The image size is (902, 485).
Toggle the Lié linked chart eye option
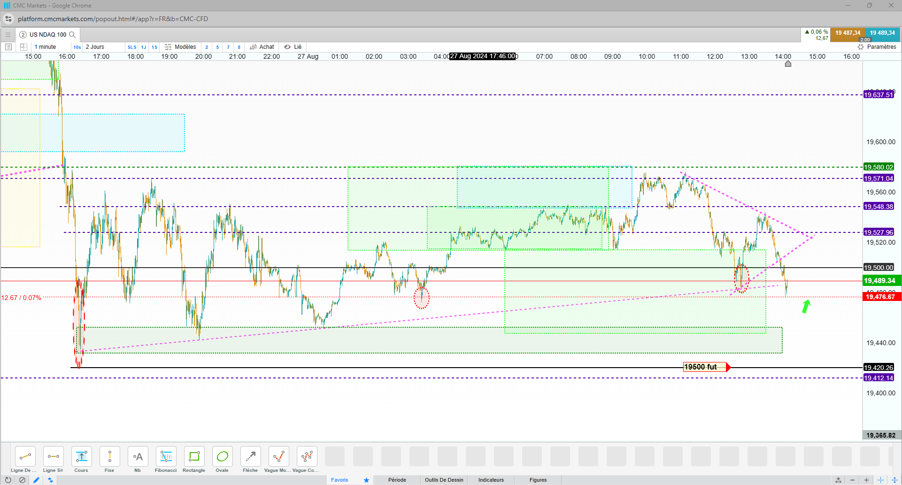(293, 47)
